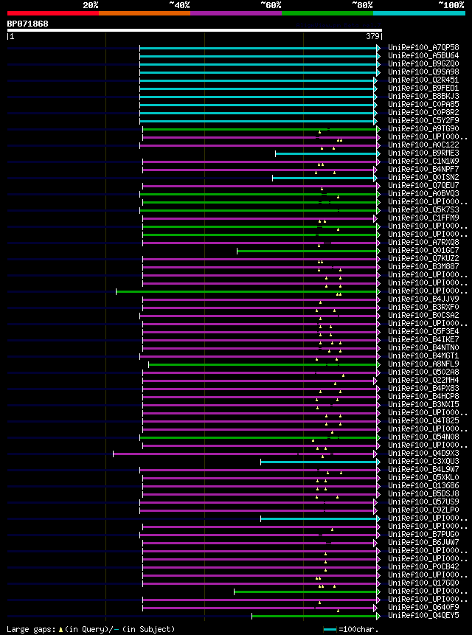Click the UniRef100_B4NPF7 label
Viewport: 472px width, 635px height.
pos(423,170)
